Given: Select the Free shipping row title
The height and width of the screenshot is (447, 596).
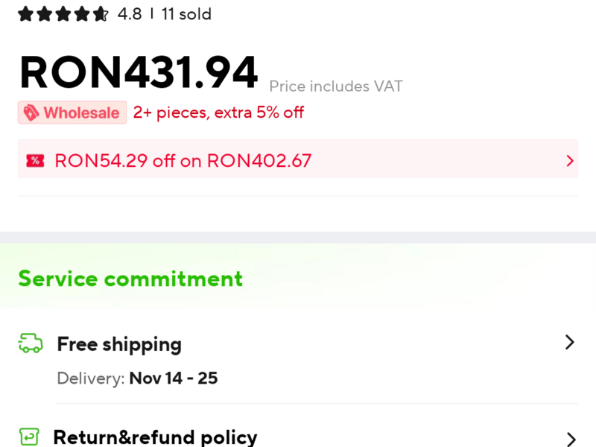Looking at the screenshot, I should tap(119, 344).
